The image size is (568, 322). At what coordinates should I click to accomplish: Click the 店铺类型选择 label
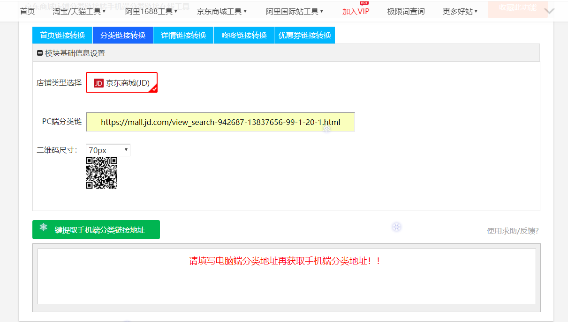tap(59, 83)
